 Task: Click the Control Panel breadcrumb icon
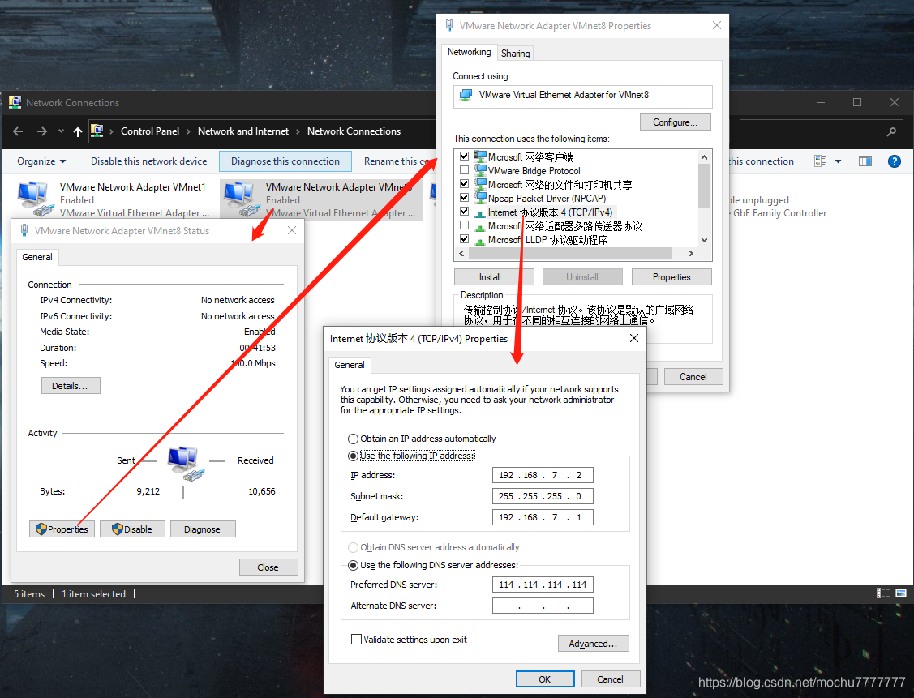(x=97, y=131)
